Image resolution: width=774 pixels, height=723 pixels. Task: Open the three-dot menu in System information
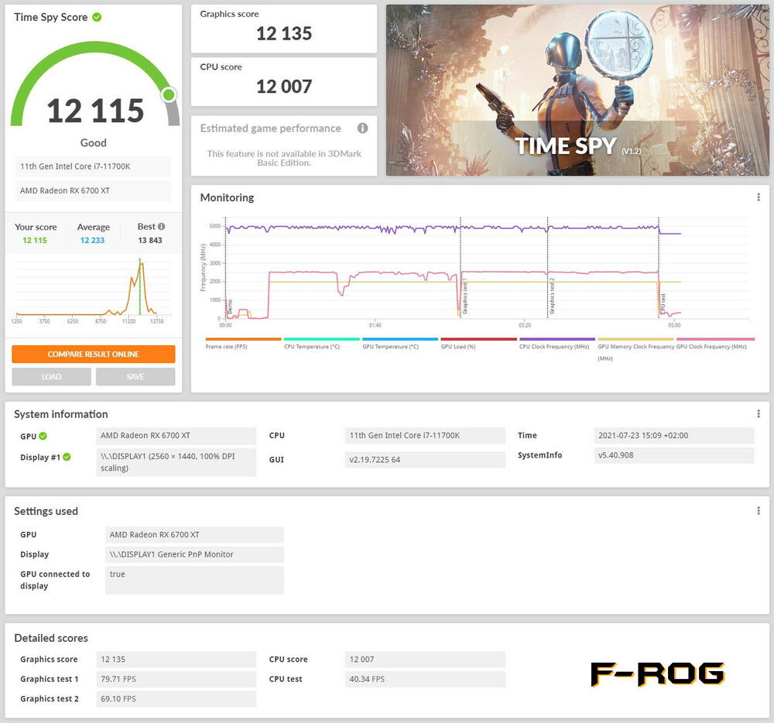[x=759, y=414]
